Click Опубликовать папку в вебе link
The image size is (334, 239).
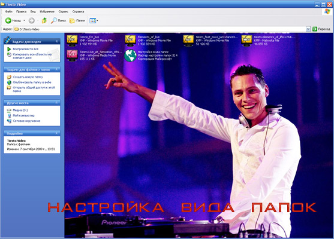point(32,82)
